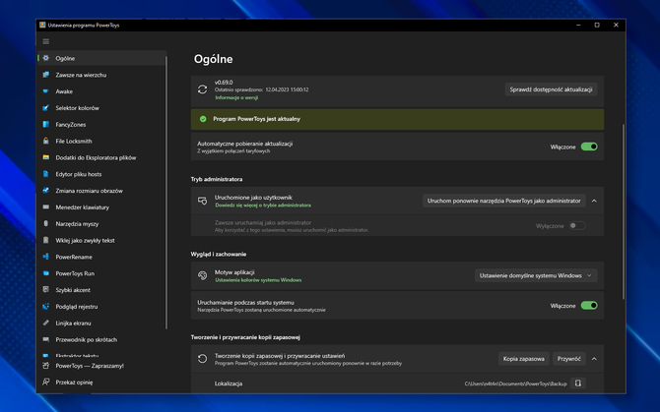Toggle Uruchamianie podczas startu systemu switch

(x=589, y=306)
